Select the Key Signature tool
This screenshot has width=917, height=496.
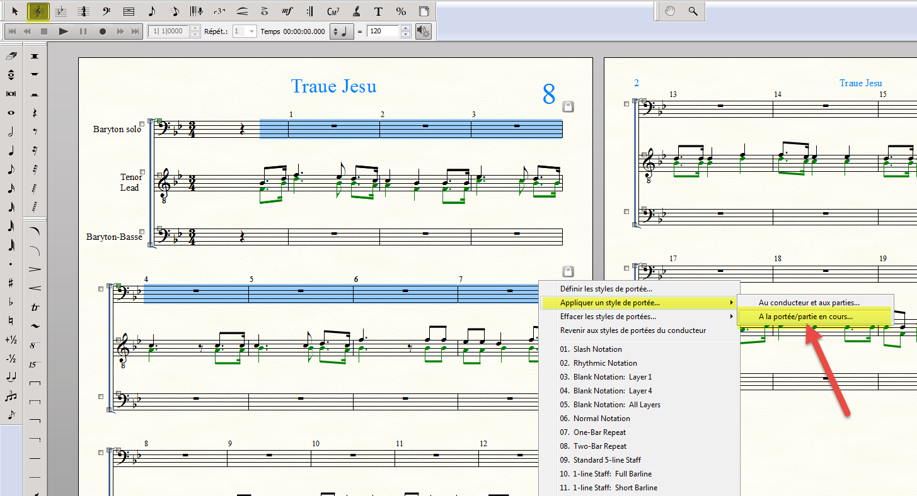coord(61,11)
